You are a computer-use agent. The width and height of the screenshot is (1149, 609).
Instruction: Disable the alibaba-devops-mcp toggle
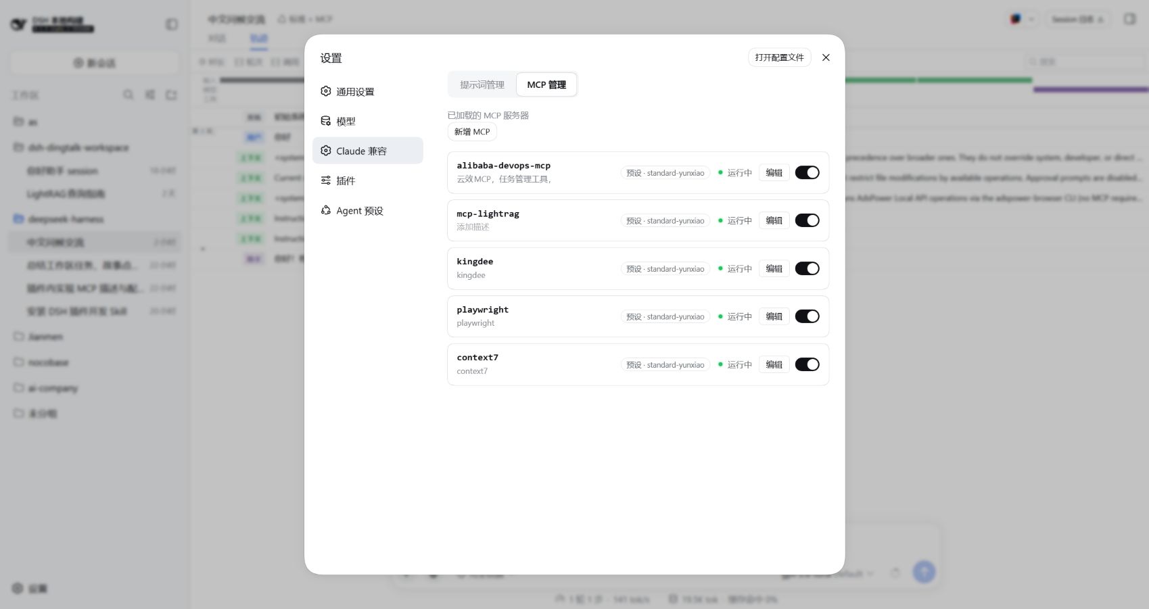point(807,172)
